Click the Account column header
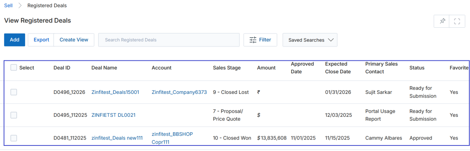 pos(161,68)
